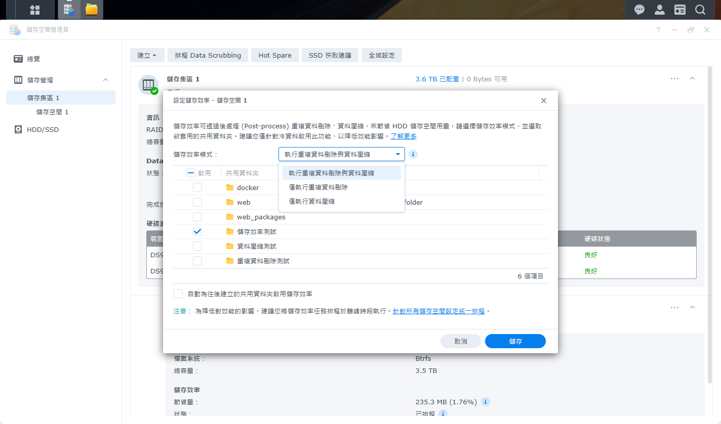
Task: Open the three-dot menu for the lower storage section
Action: coord(674,307)
